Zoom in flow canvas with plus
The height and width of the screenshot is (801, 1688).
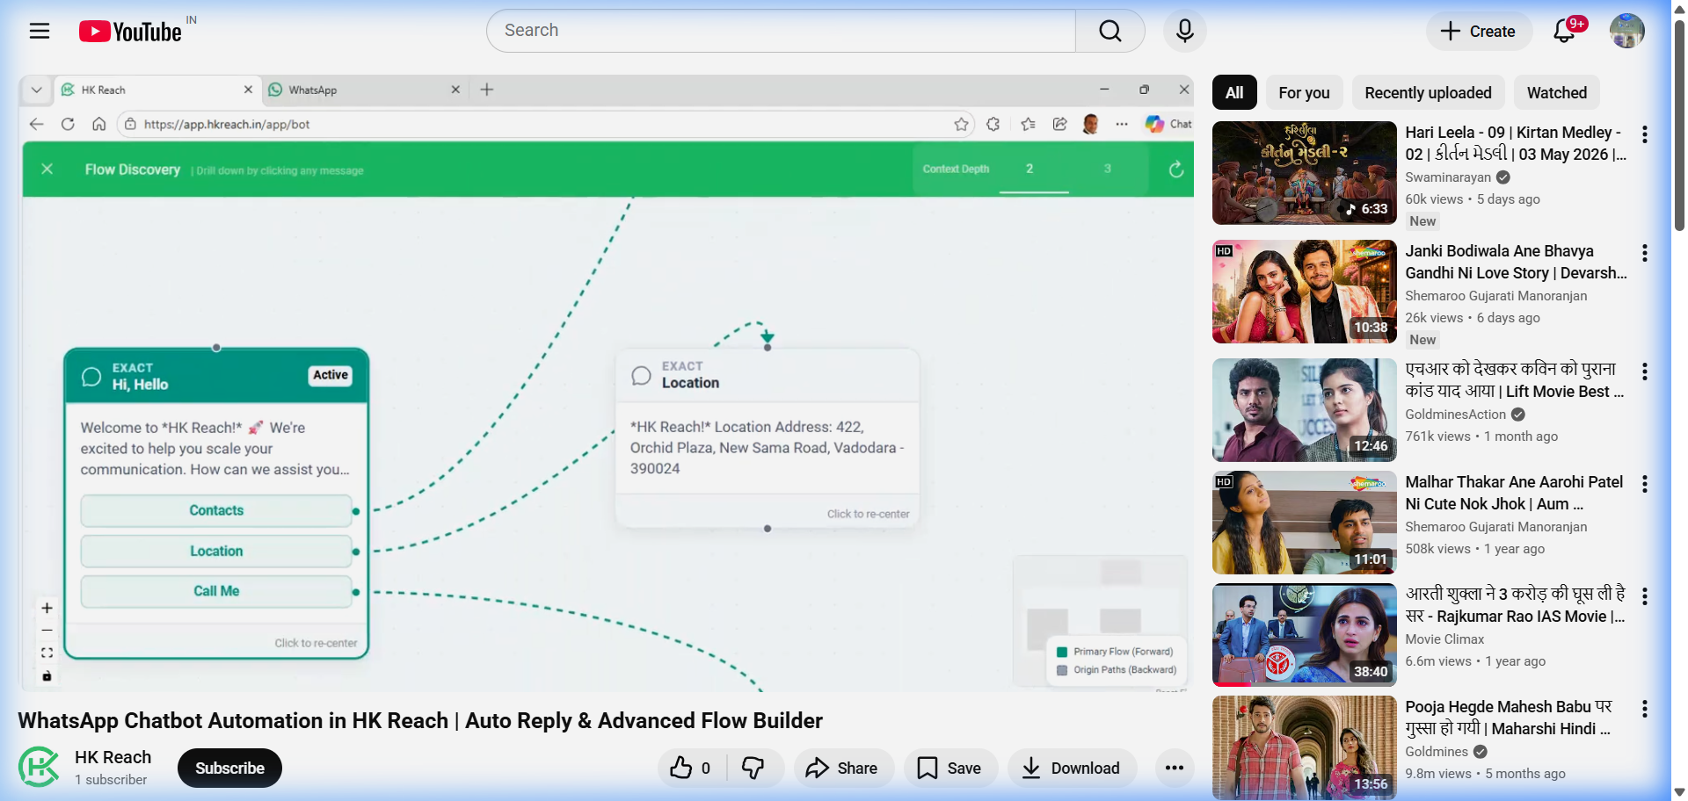click(x=47, y=608)
